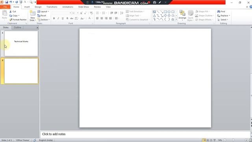
Task: Cut the selection to the clipboard
Action: click(13, 11)
